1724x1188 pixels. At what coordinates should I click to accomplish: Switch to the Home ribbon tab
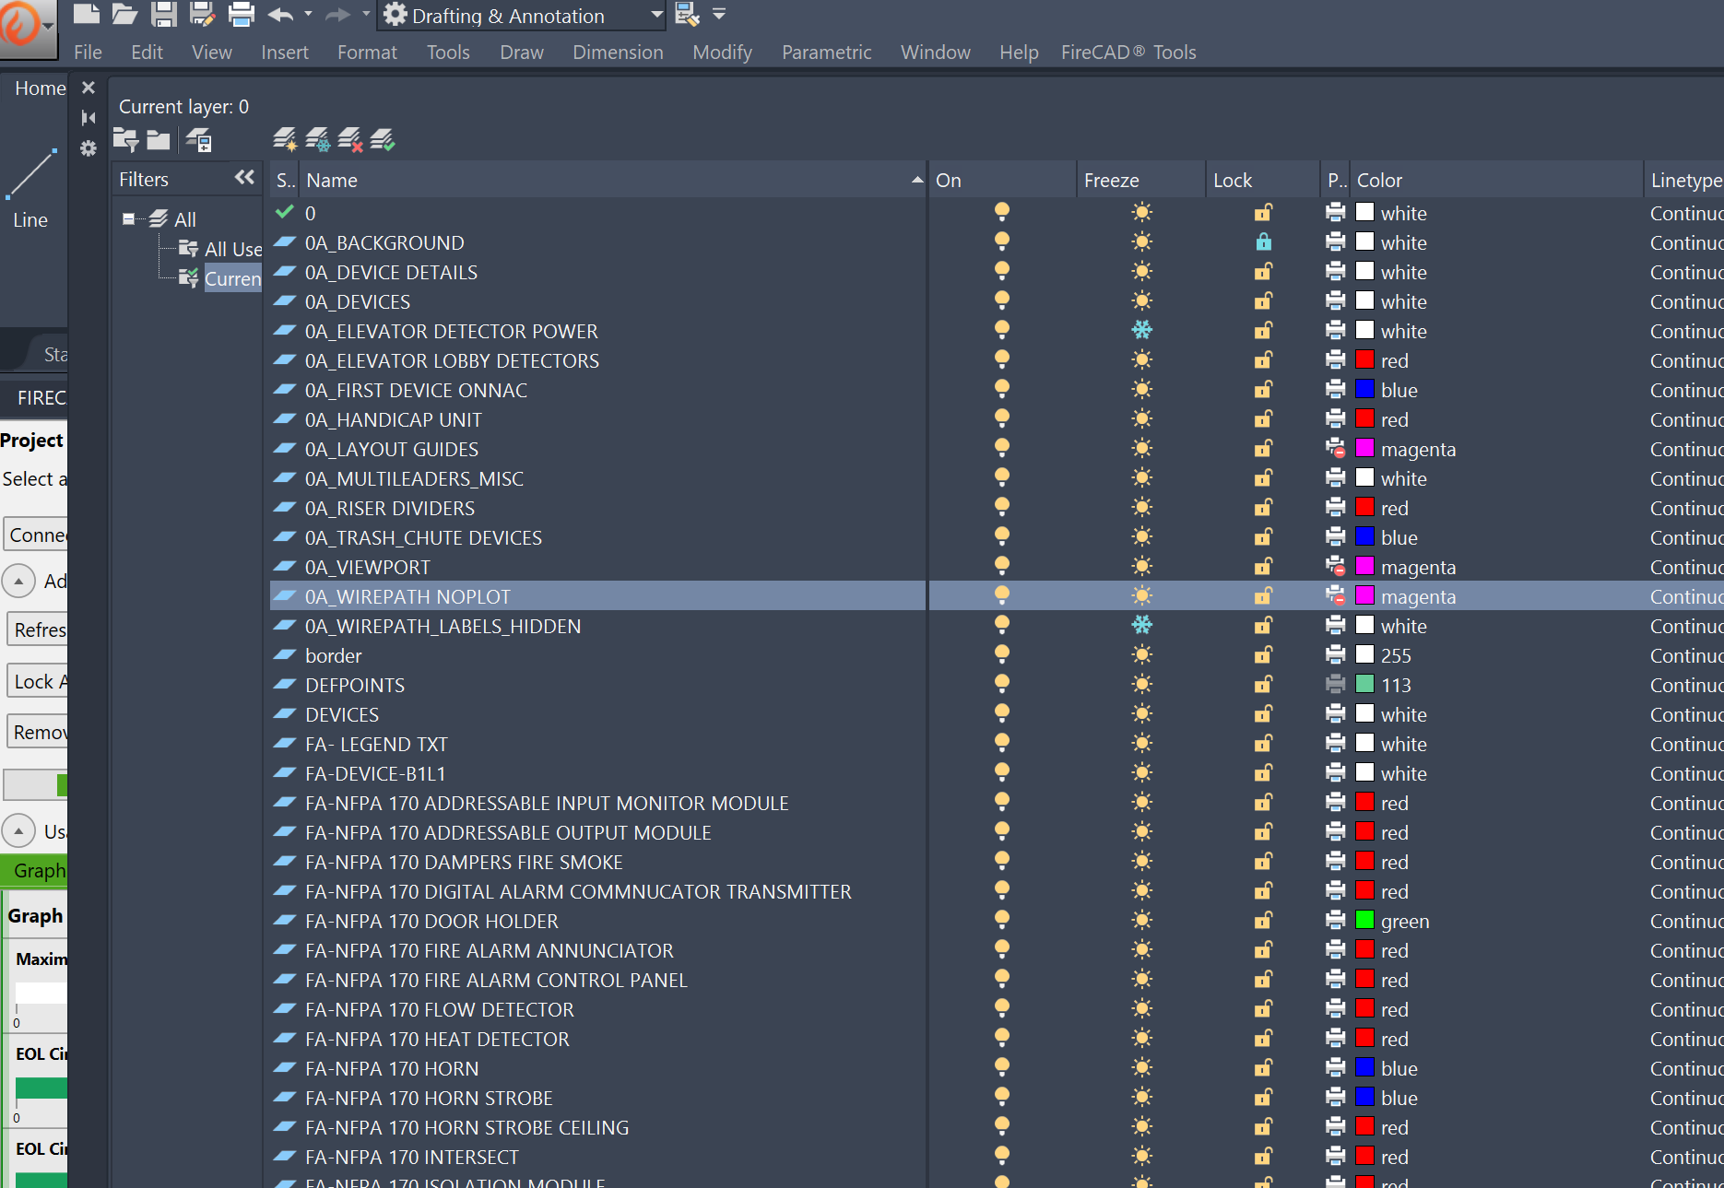coord(40,88)
